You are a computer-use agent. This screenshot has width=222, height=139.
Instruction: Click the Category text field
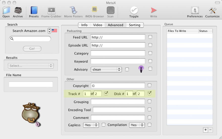coord(118,53)
